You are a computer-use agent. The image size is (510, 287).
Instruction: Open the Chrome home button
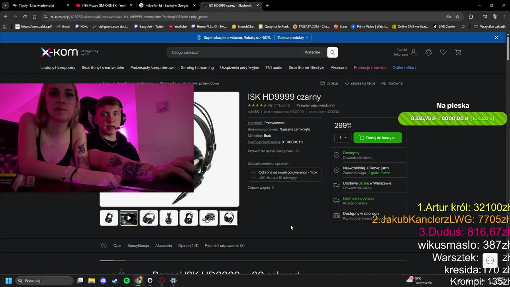point(34,17)
